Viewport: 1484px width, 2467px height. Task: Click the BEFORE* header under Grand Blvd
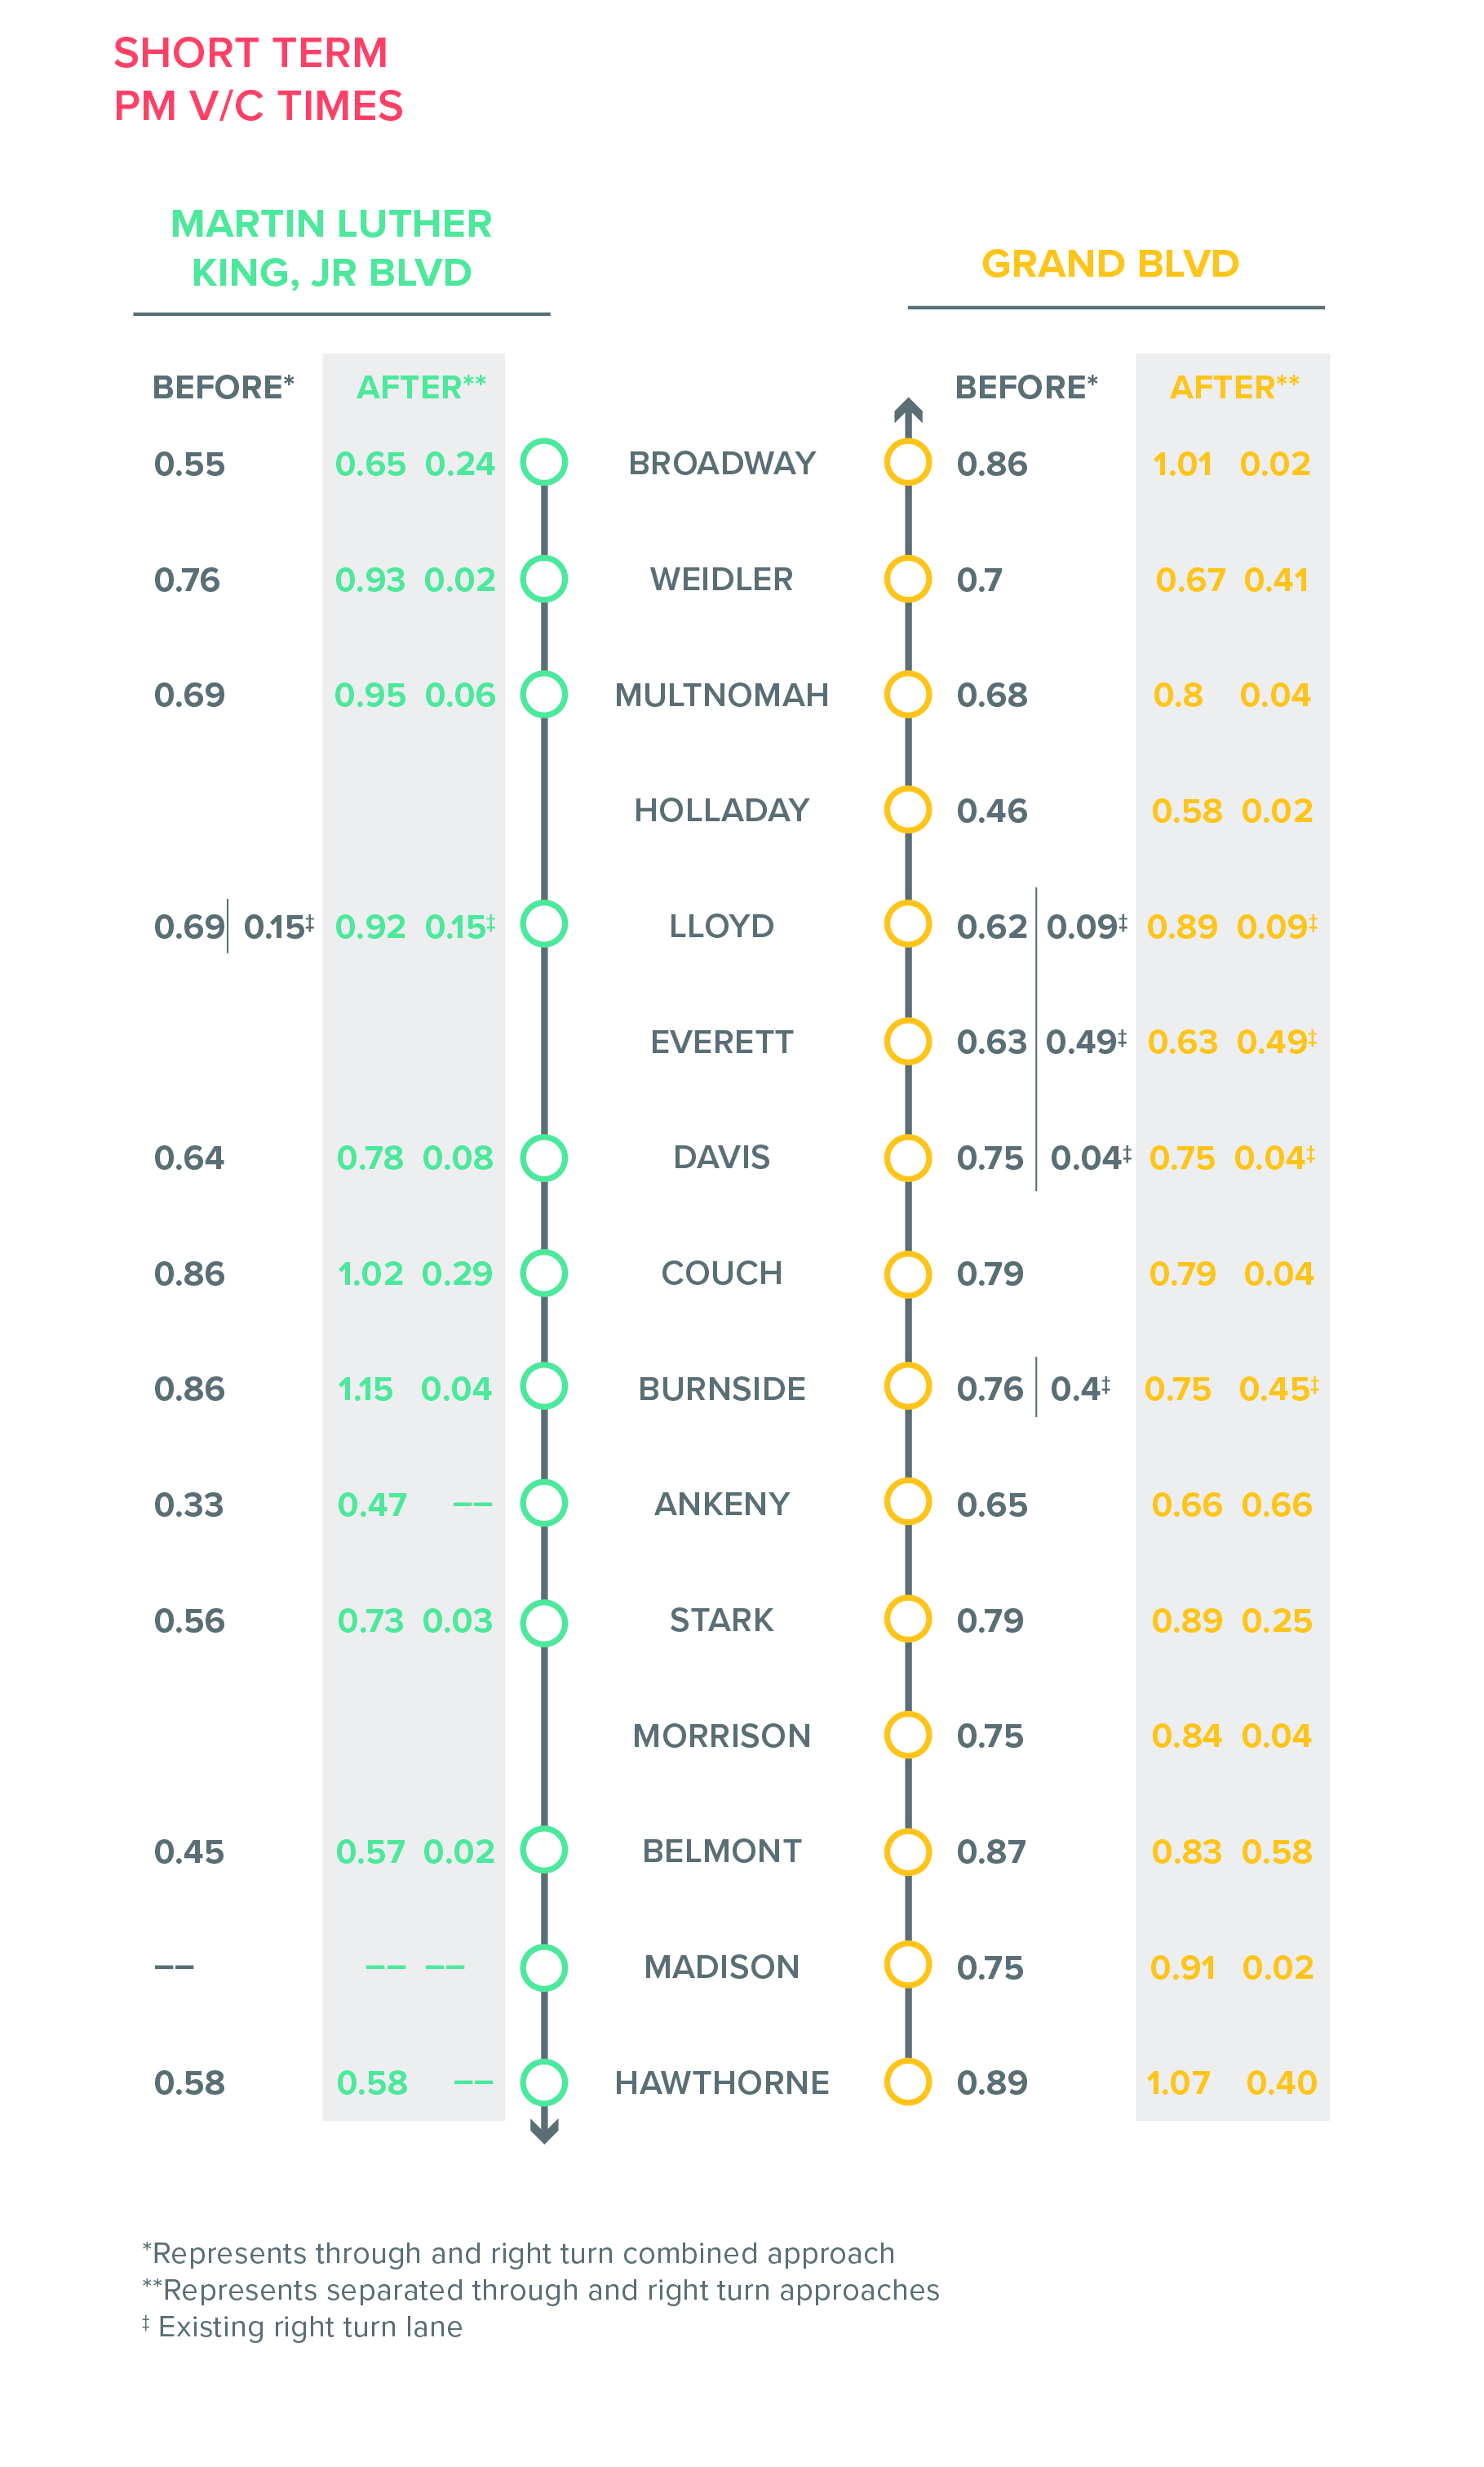pos(1026,387)
